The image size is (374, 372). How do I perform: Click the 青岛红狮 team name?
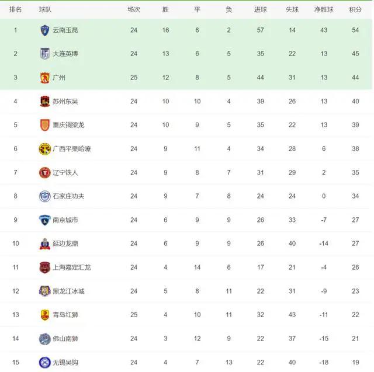tap(65, 315)
